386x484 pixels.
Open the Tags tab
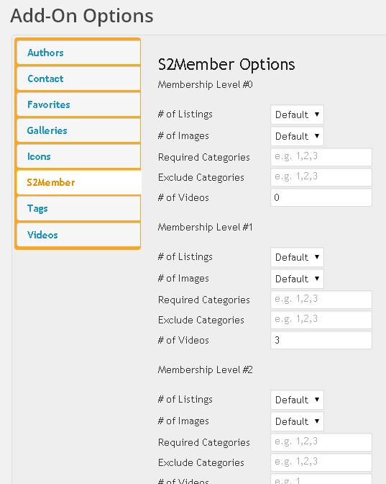[79, 209]
